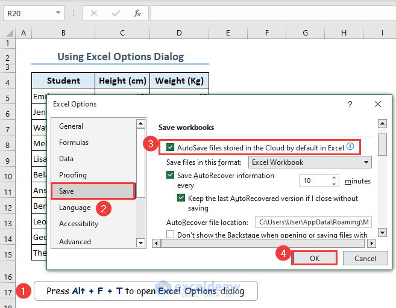Click the formula bar Enter checkmark icon
Image resolution: width=396 pixels, height=308 pixels.
(115, 13)
